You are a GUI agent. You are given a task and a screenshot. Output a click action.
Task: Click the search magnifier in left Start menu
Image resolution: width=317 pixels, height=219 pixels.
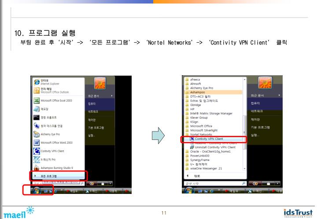pos(82,183)
